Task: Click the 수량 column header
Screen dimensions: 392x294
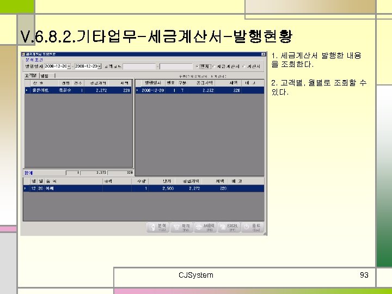Action: 140,181
